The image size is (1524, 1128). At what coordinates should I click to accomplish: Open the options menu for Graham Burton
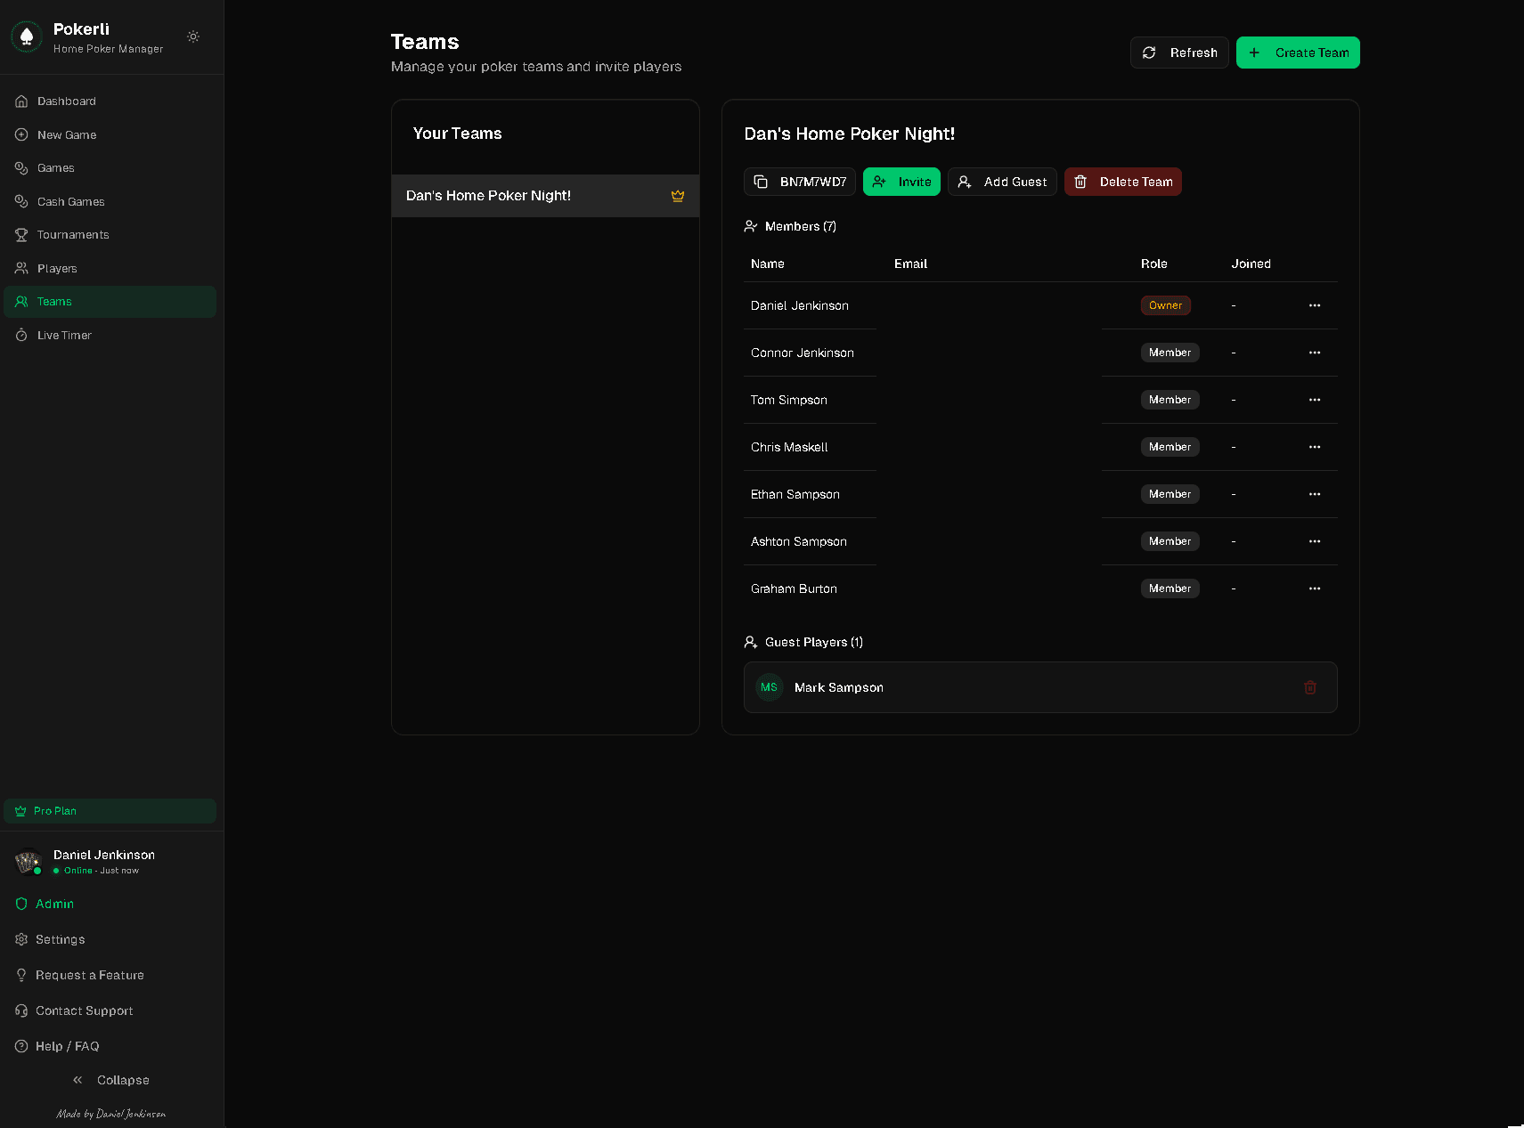(x=1314, y=588)
